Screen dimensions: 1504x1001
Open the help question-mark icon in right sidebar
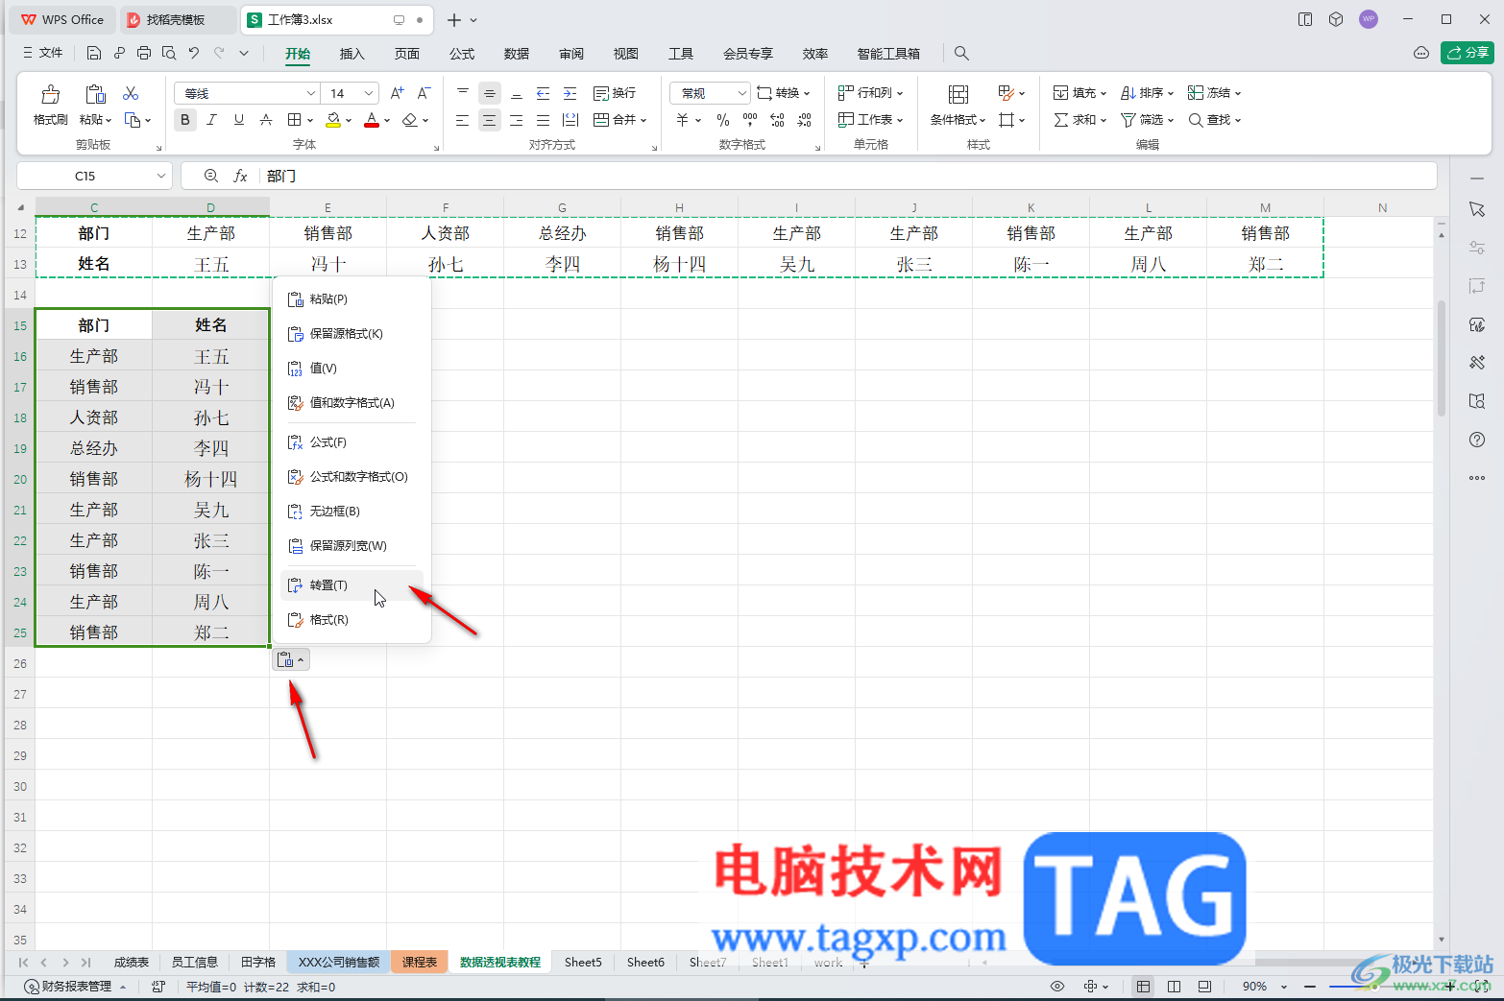(x=1477, y=440)
